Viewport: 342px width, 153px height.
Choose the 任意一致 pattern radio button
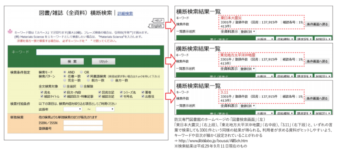(x=65, y=76)
